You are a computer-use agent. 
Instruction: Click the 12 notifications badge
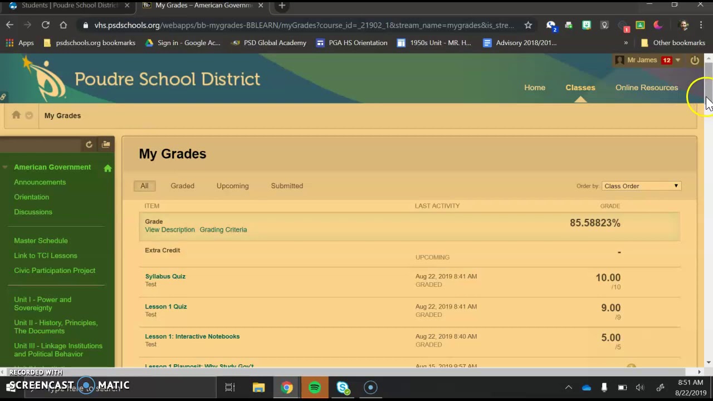point(667,60)
